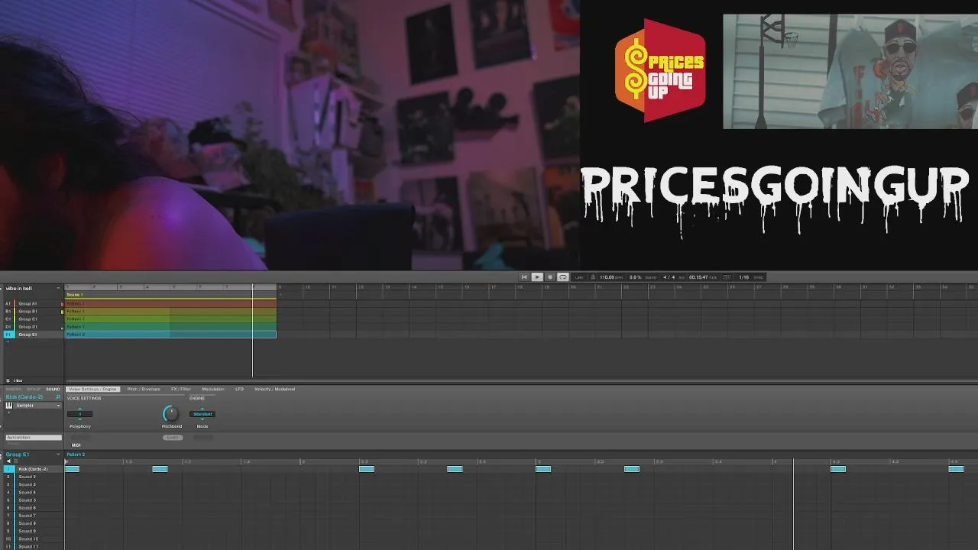
Task: Click the Learn button below Pitchbend
Action: [172, 438]
